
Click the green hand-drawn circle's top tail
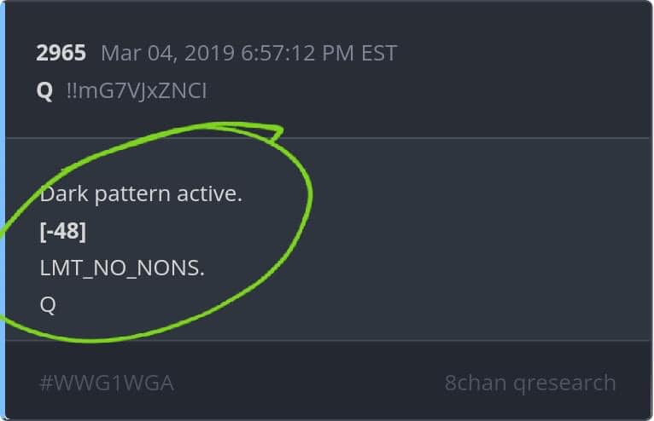[x=272, y=131]
